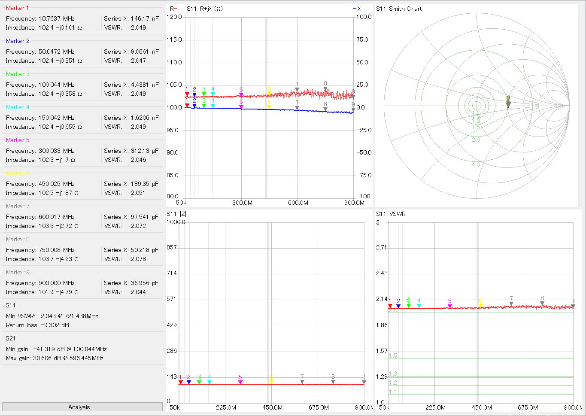The width and height of the screenshot is (586, 416).
Task: Click the red R legend in R+jX chart
Action: (x=173, y=9)
